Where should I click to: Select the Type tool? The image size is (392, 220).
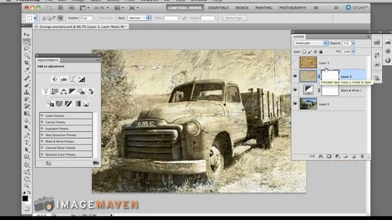[x=26, y=143]
